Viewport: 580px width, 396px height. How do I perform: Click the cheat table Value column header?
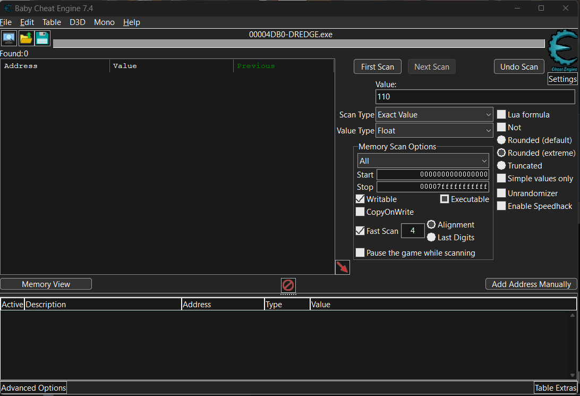(443, 304)
